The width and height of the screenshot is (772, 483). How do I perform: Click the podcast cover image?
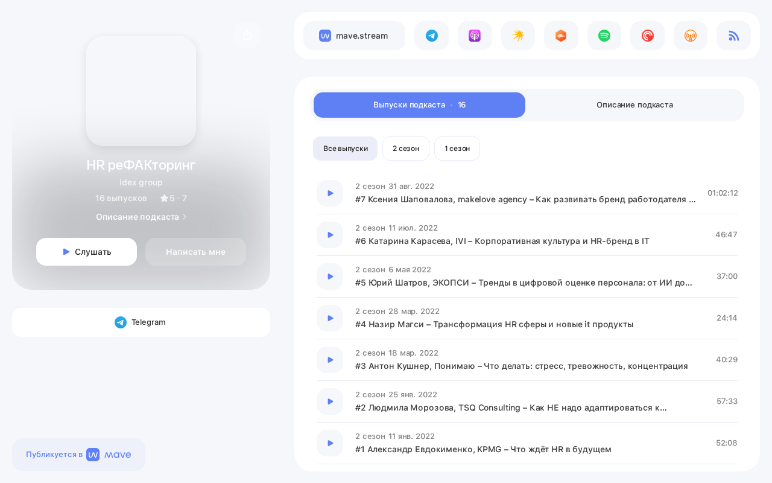tap(141, 91)
